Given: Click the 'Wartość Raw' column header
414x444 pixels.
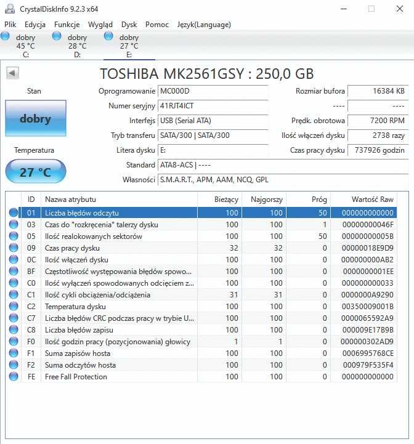Looking at the screenshot, I should point(364,200).
